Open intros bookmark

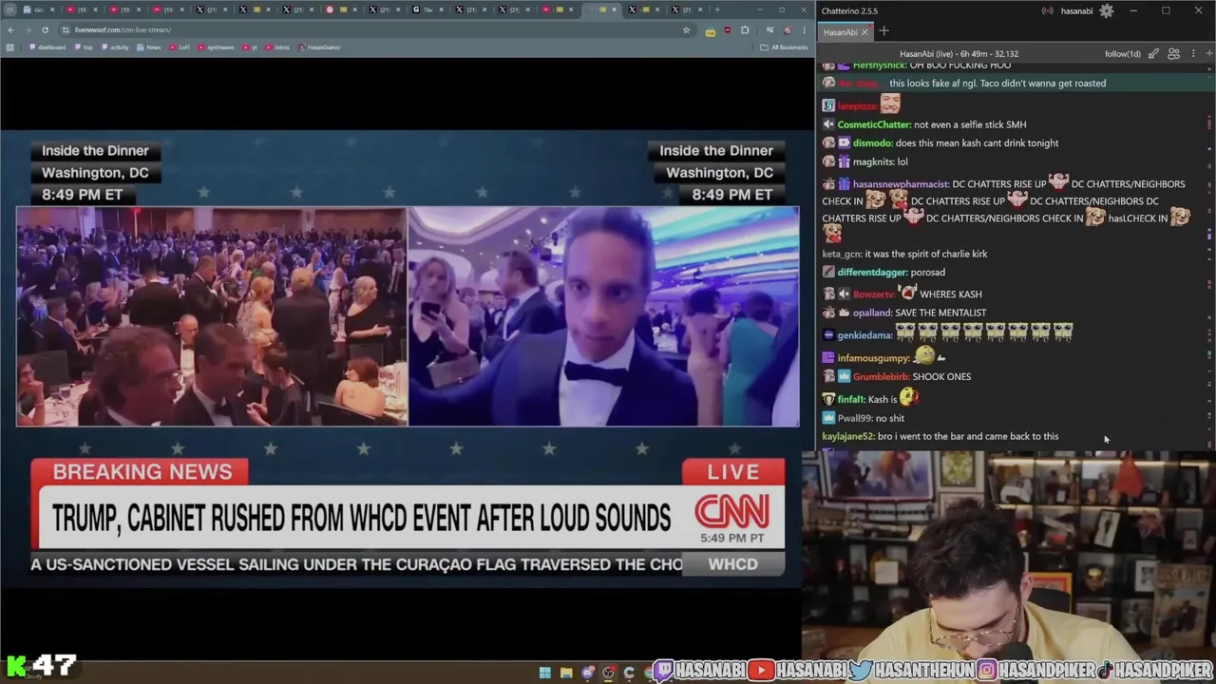tap(277, 47)
